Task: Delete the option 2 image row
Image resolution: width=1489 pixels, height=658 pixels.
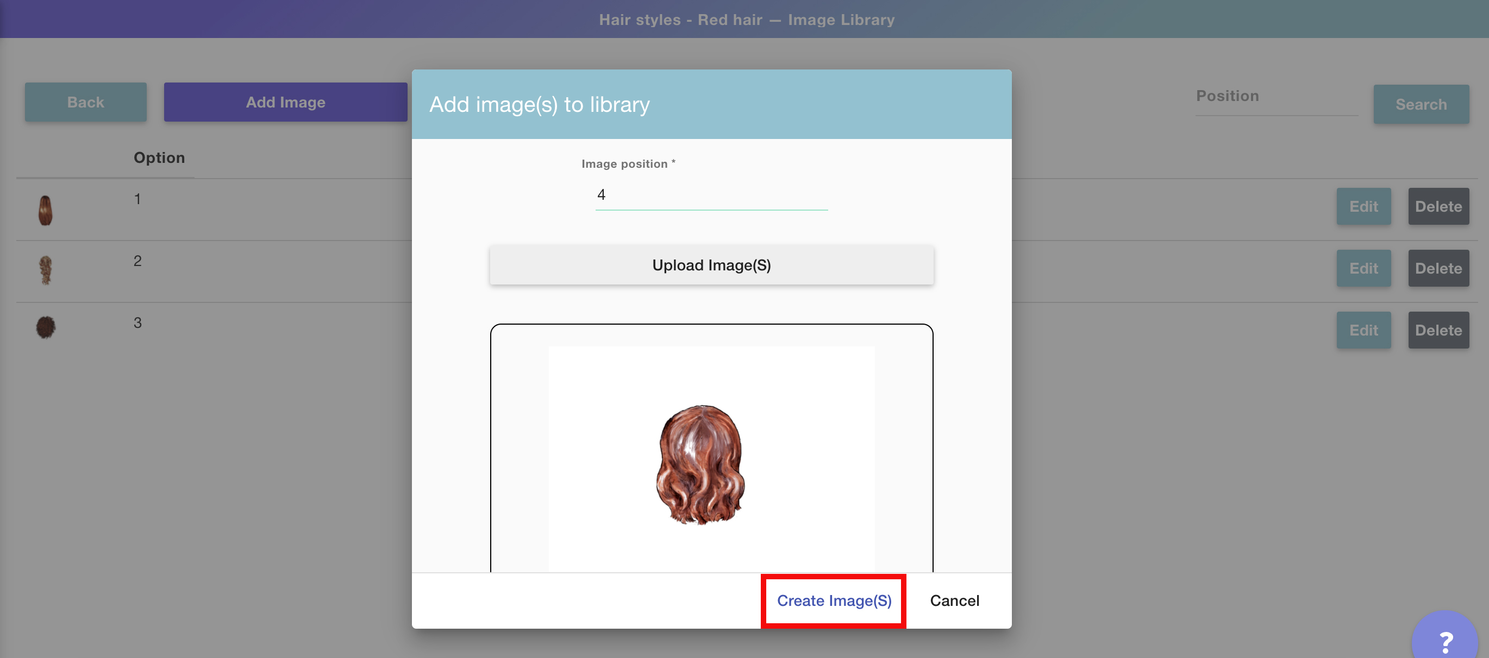Action: pyautogui.click(x=1437, y=269)
